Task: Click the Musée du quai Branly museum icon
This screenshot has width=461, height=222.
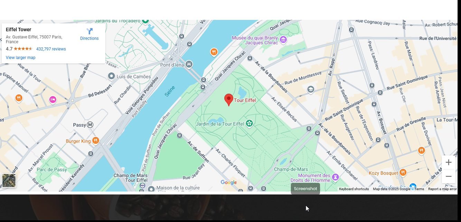Action: [283, 40]
